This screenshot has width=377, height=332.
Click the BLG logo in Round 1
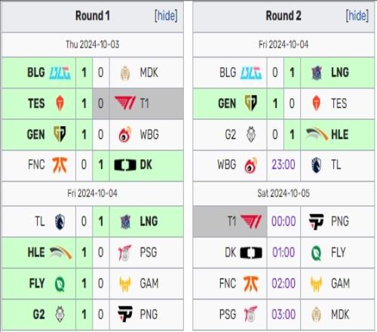tap(60, 73)
